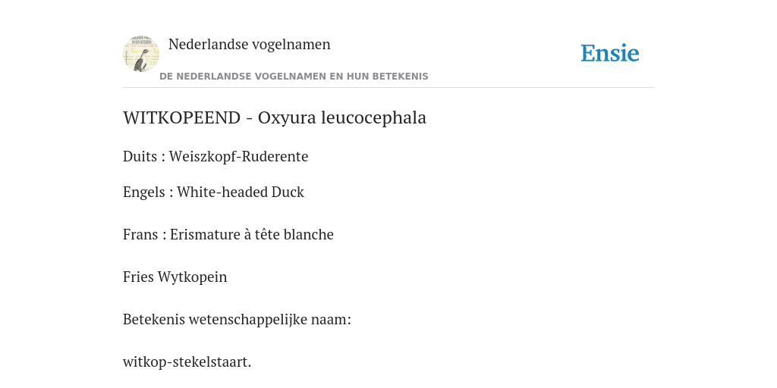777x388 pixels.
Task: Click the heron bird avatar icon
Action: [141, 54]
